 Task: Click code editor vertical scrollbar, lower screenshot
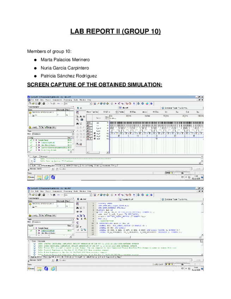202,219
